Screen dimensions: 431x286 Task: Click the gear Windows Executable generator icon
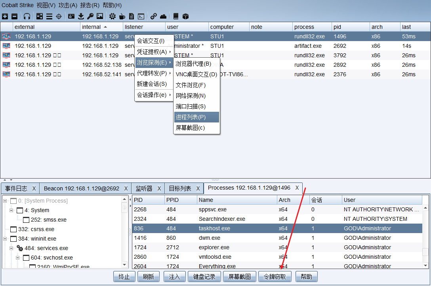(x=113, y=17)
